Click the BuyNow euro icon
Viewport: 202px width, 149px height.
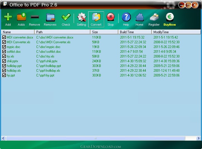[170, 17]
